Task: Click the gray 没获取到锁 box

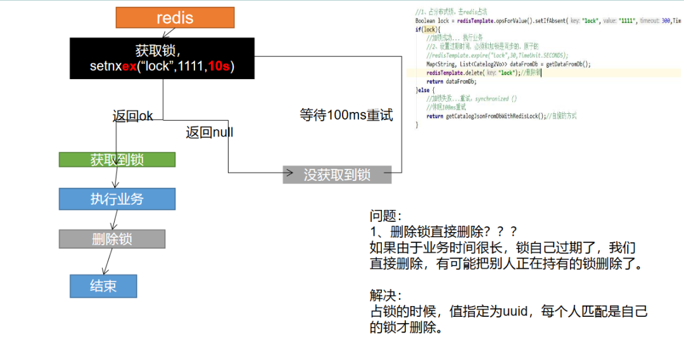Action: pyautogui.click(x=337, y=175)
